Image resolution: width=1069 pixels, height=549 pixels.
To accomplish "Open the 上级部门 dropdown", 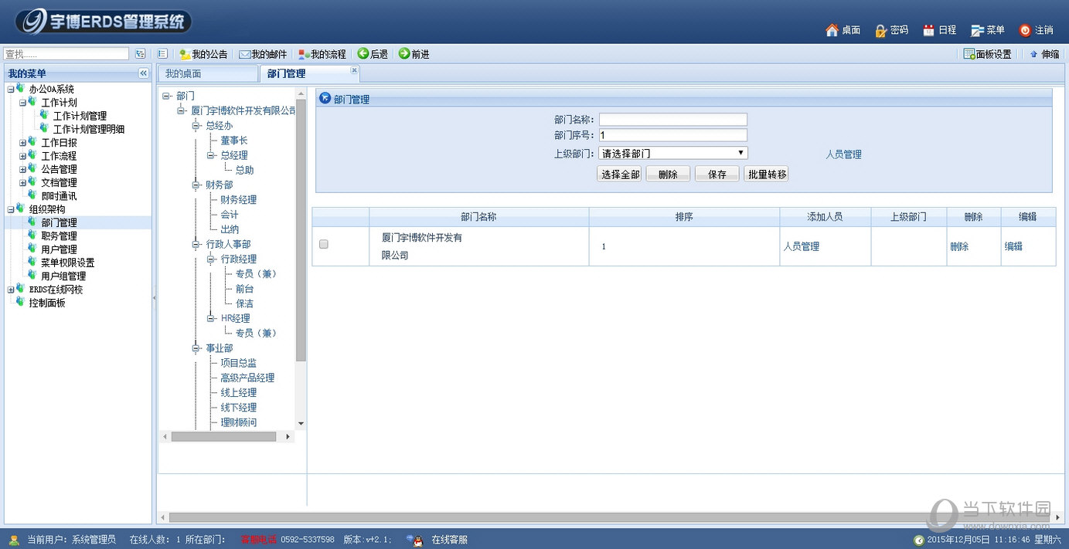I will tap(673, 153).
